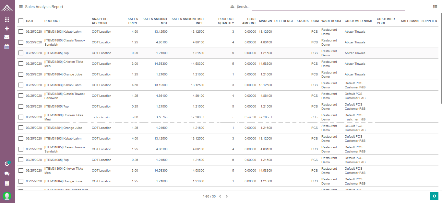Sort by SALES AMOUNT MST column header
Viewport: 442px width, 203px height.
[x=155, y=21]
